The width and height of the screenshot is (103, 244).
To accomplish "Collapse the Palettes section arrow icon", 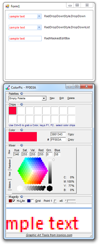I will (x=22, y=94).
